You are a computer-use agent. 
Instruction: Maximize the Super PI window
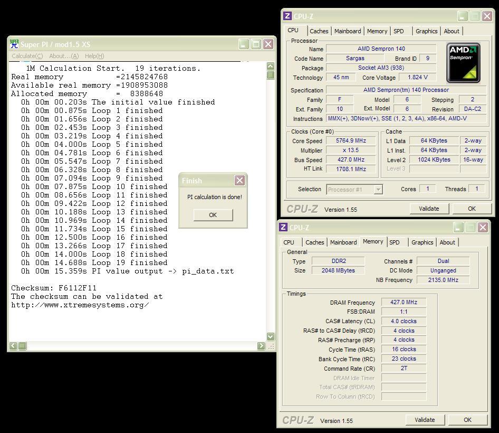point(256,44)
